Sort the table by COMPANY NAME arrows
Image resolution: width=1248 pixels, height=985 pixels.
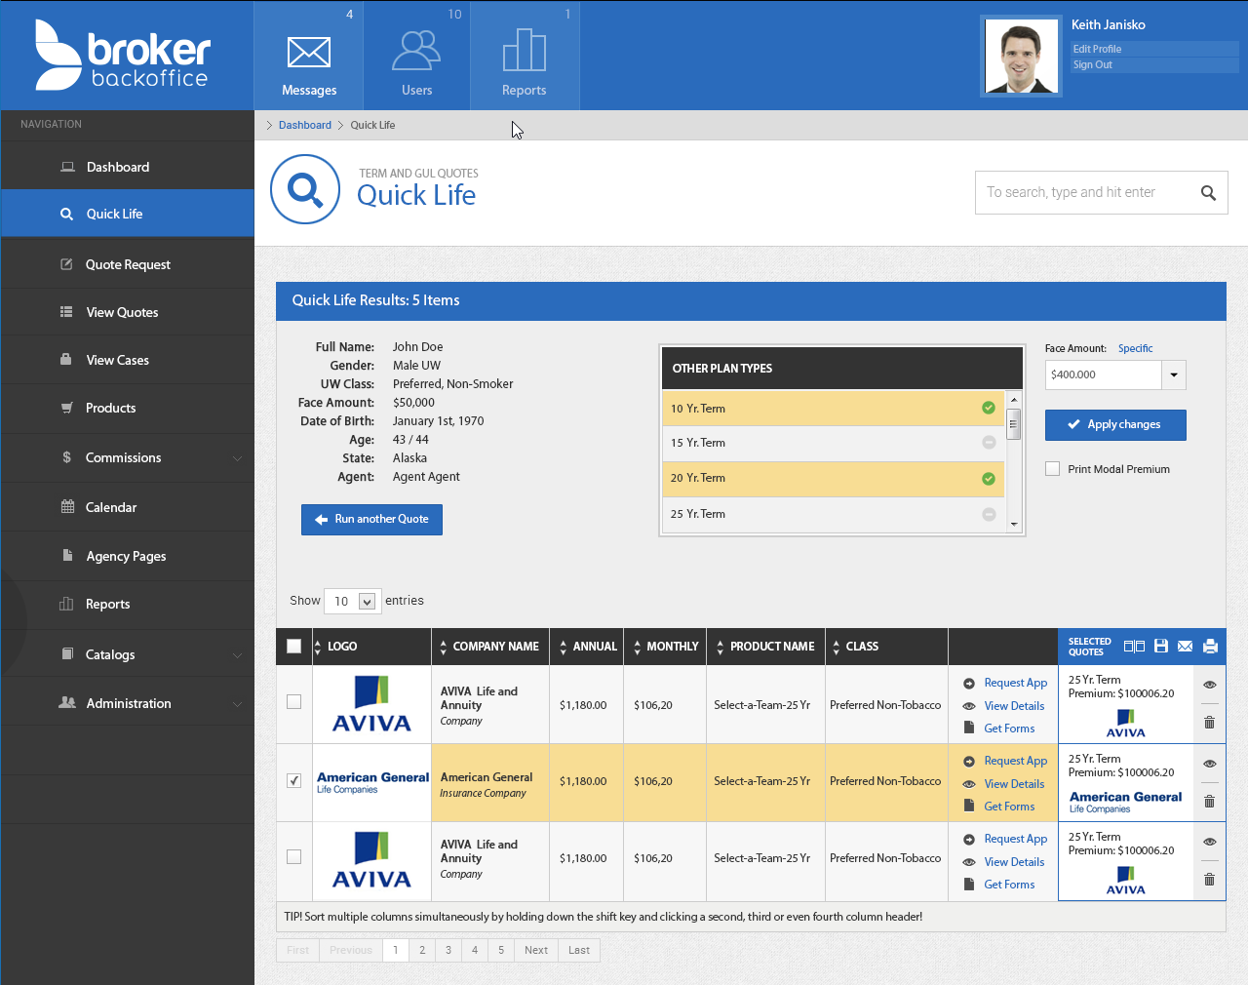[x=444, y=647]
